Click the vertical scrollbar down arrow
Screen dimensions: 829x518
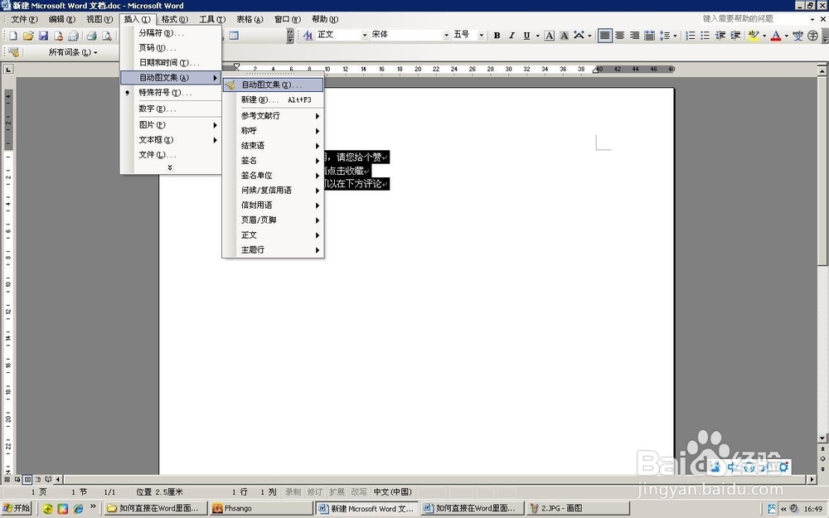pyautogui.click(x=822, y=438)
